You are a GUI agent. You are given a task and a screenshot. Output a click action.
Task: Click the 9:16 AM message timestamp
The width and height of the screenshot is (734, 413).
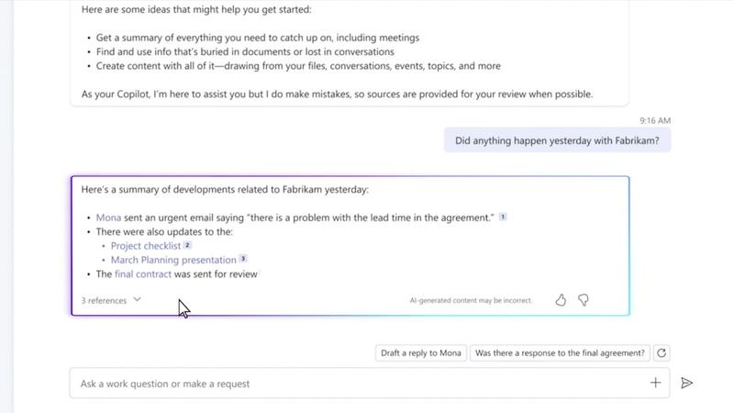point(655,120)
